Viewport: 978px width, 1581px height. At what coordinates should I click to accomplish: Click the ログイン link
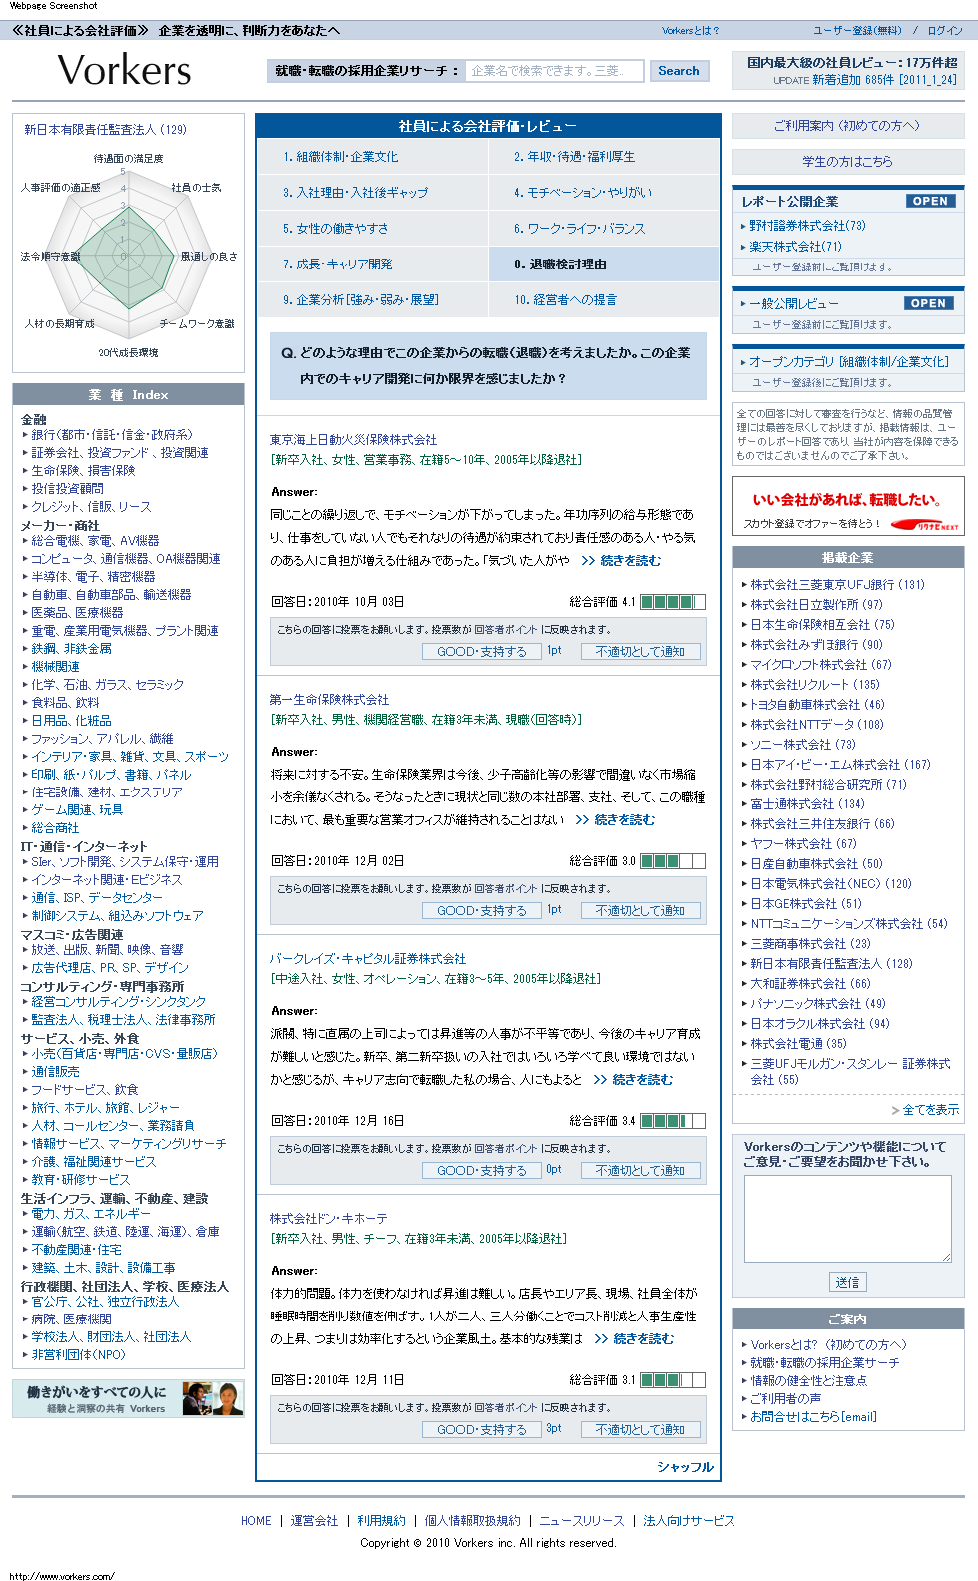point(945,31)
